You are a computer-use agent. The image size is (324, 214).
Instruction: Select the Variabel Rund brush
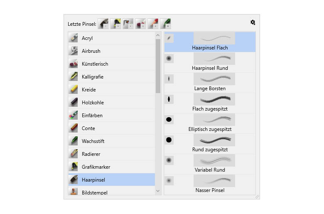click(210, 164)
